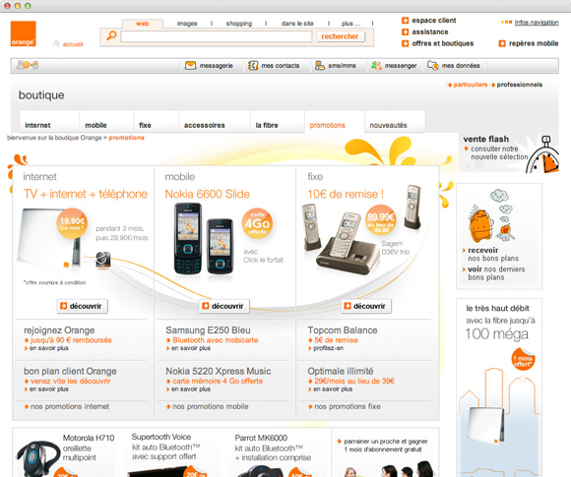Click the magnifying glass search icon
Viewport: 571px width, 477px height.
pos(111,35)
